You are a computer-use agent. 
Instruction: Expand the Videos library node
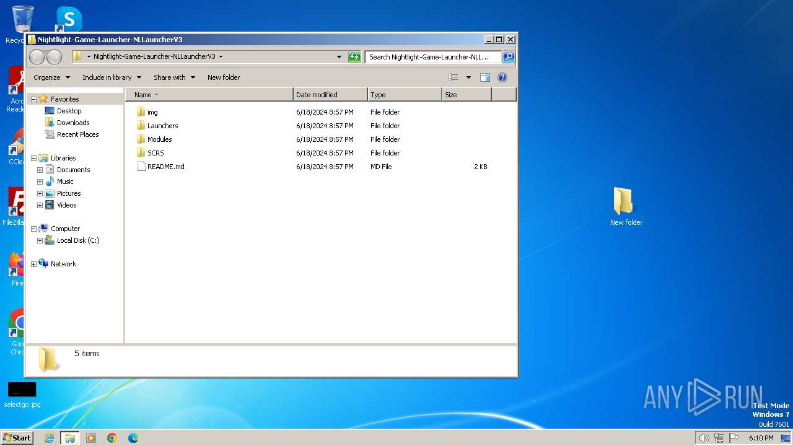[40, 205]
